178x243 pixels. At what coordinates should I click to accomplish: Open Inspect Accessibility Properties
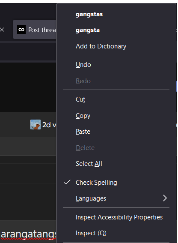(116, 217)
